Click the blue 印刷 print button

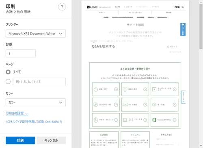(20, 140)
